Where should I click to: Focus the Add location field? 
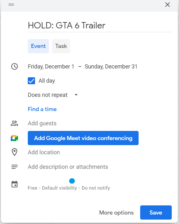[x=44, y=152]
